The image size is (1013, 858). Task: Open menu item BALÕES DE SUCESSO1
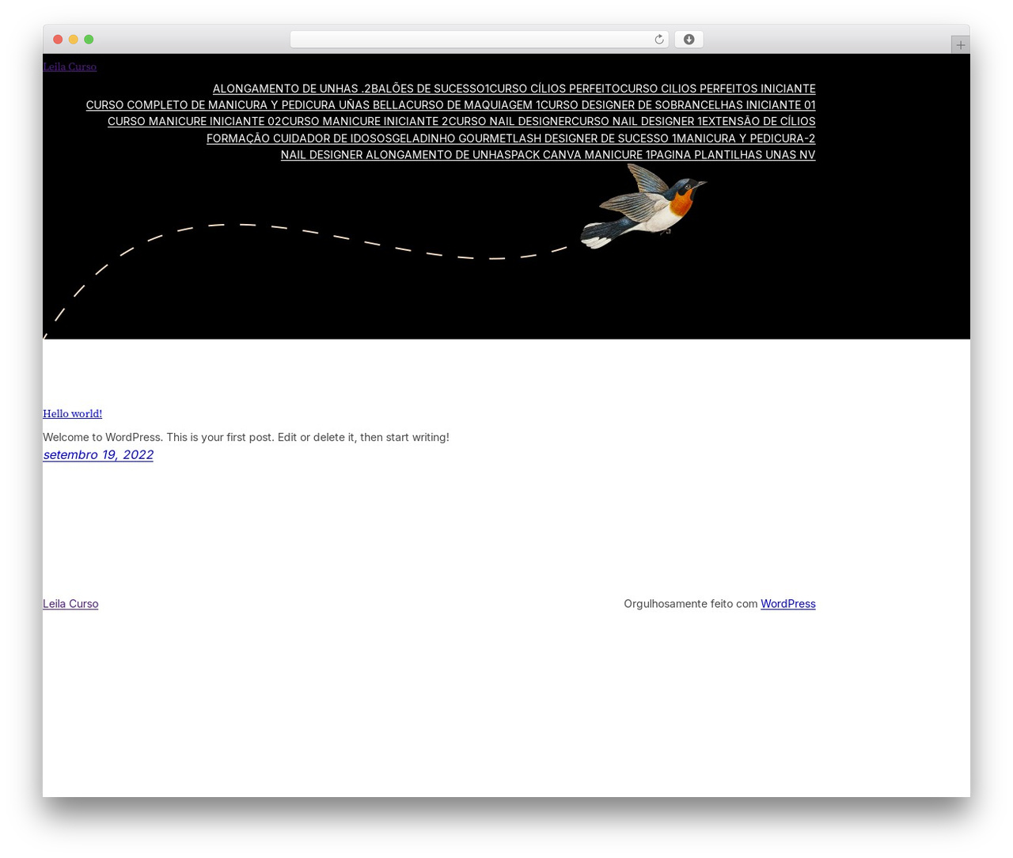click(x=431, y=89)
